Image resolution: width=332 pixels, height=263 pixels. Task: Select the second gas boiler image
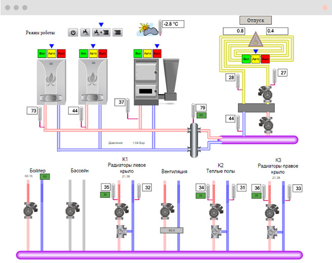coord(93,82)
